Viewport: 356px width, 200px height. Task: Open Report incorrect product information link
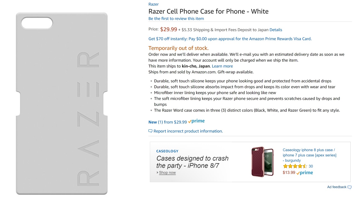click(188, 131)
